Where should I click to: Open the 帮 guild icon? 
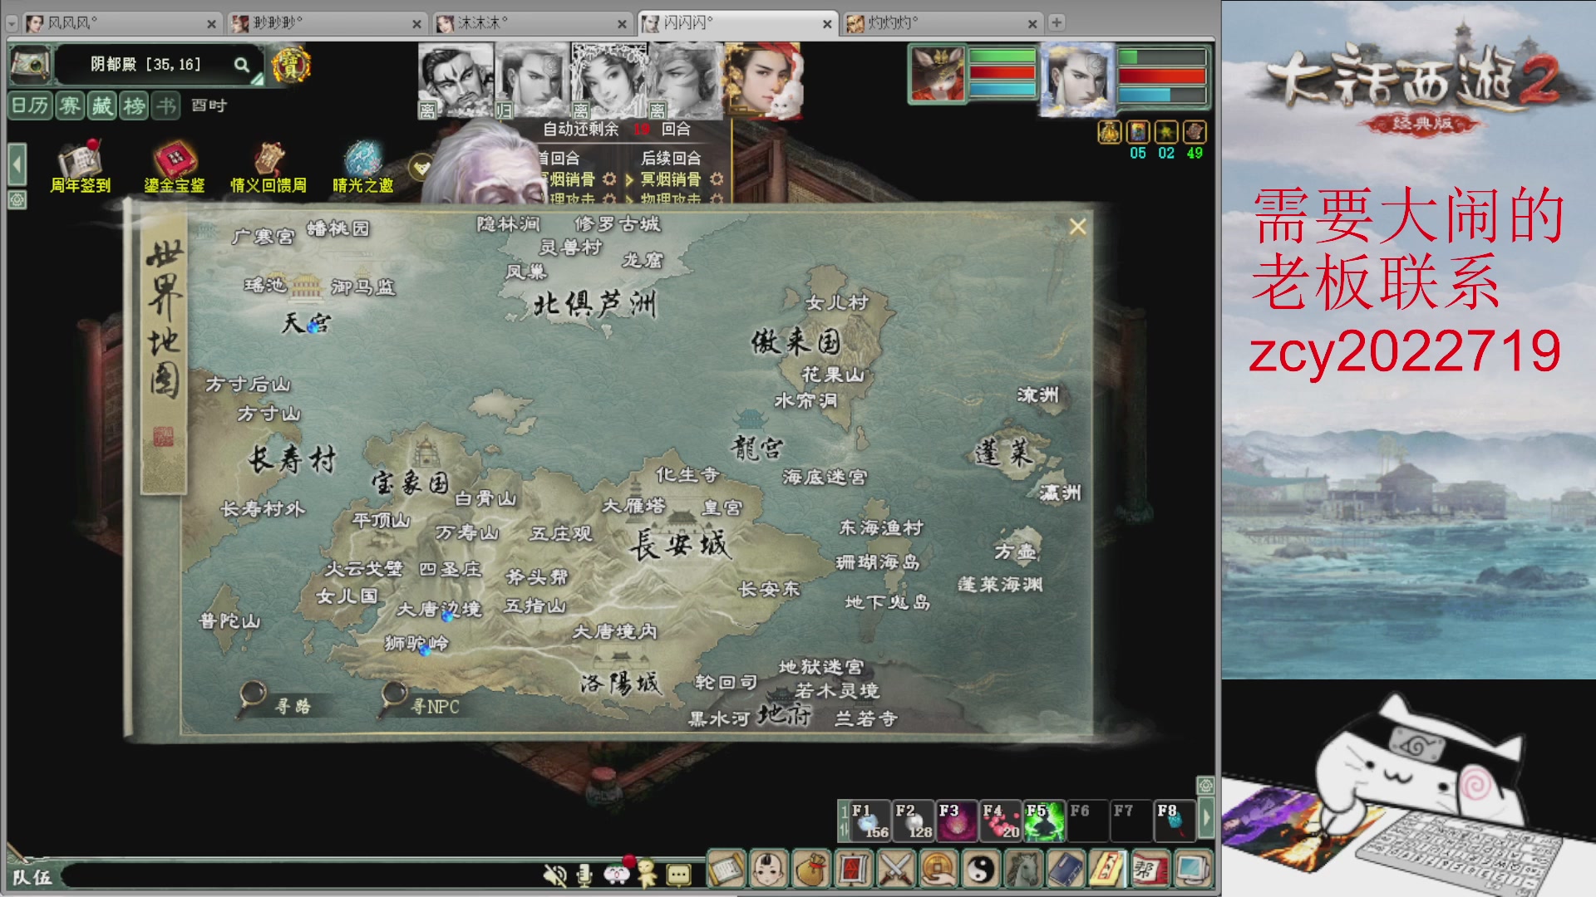1150,870
